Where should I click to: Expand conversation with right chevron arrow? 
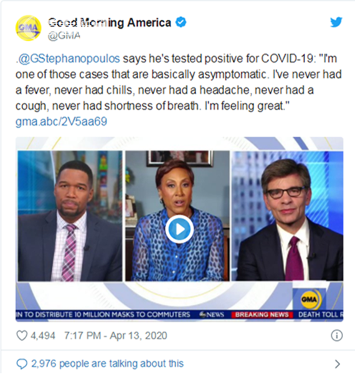coord(337,364)
